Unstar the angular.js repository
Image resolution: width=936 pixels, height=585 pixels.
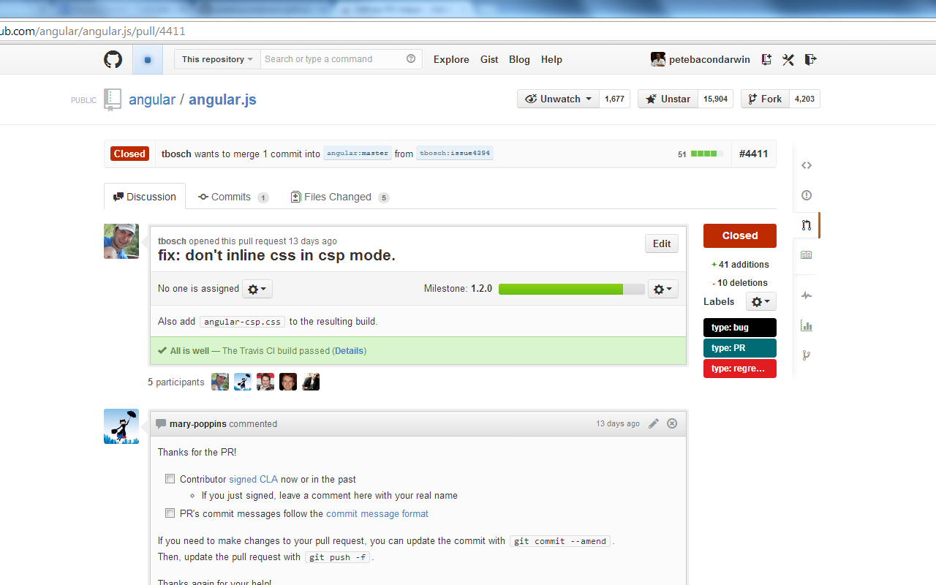[x=668, y=99]
